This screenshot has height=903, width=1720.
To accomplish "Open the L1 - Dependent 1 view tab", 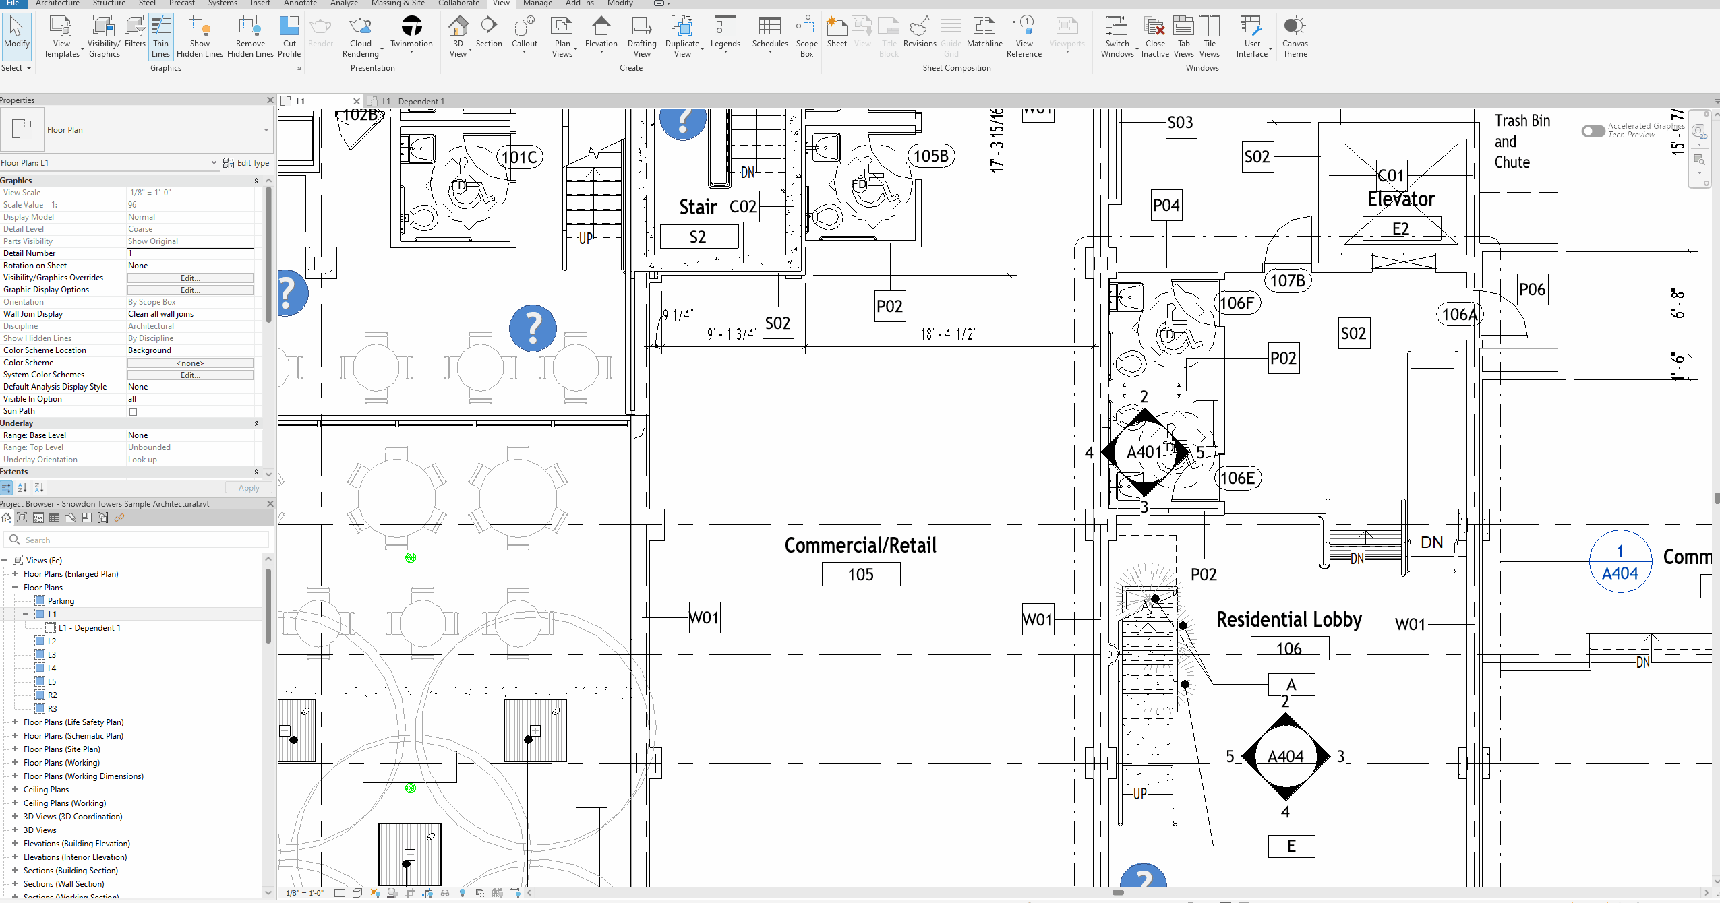I will click(413, 100).
